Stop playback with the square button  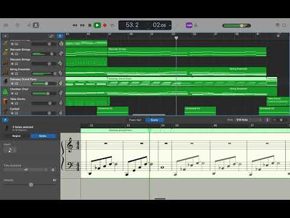click(90, 25)
